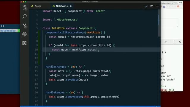Open the Search icon in activity bar
Viewport: 190px width, 107px height.
point(24,16)
